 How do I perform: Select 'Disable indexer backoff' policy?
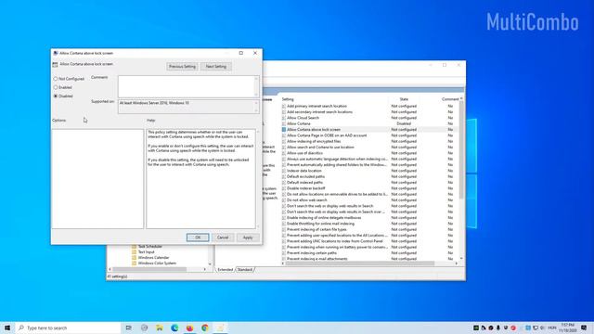pyautogui.click(x=305, y=188)
